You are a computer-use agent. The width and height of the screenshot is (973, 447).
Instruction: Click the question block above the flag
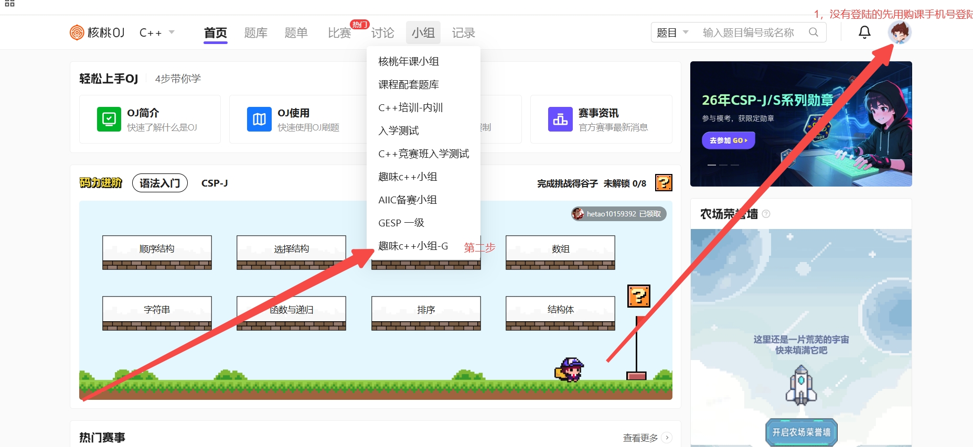[639, 296]
